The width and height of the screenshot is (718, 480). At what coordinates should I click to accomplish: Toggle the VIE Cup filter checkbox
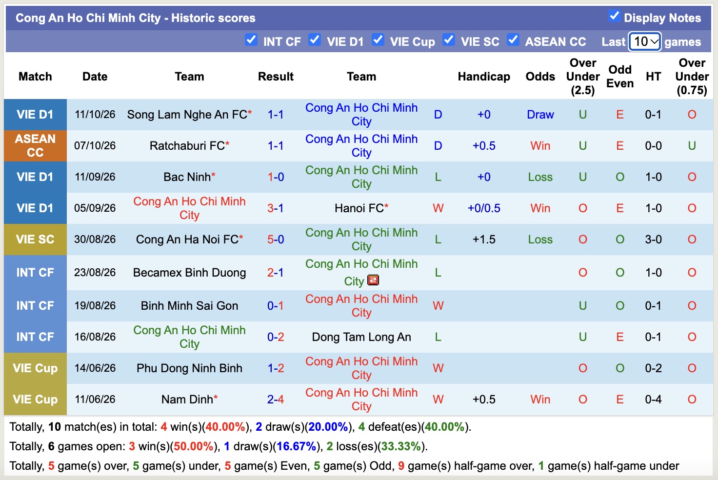[378, 40]
